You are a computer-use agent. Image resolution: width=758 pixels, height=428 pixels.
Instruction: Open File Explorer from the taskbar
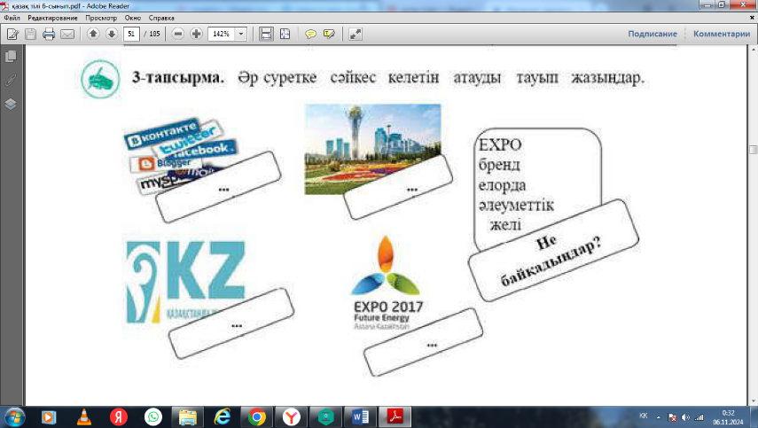tap(188, 416)
